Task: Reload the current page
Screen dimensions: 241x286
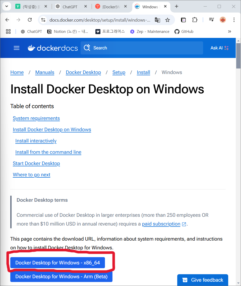Action: pos(30,20)
